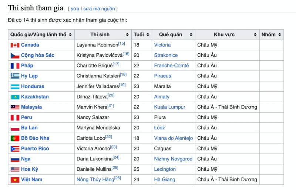Click the Portugal flag icon
This screenshot has height=190, width=296.
(x=15, y=139)
